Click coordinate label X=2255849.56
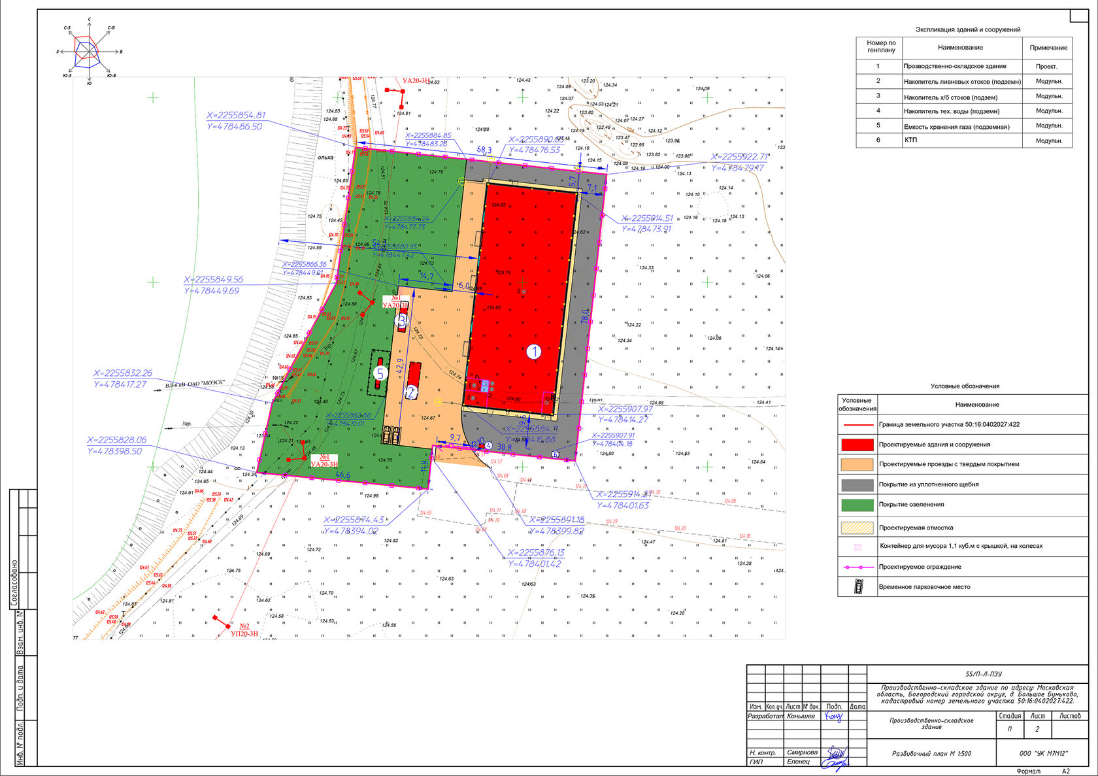The width and height of the screenshot is (1098, 776). tap(213, 279)
